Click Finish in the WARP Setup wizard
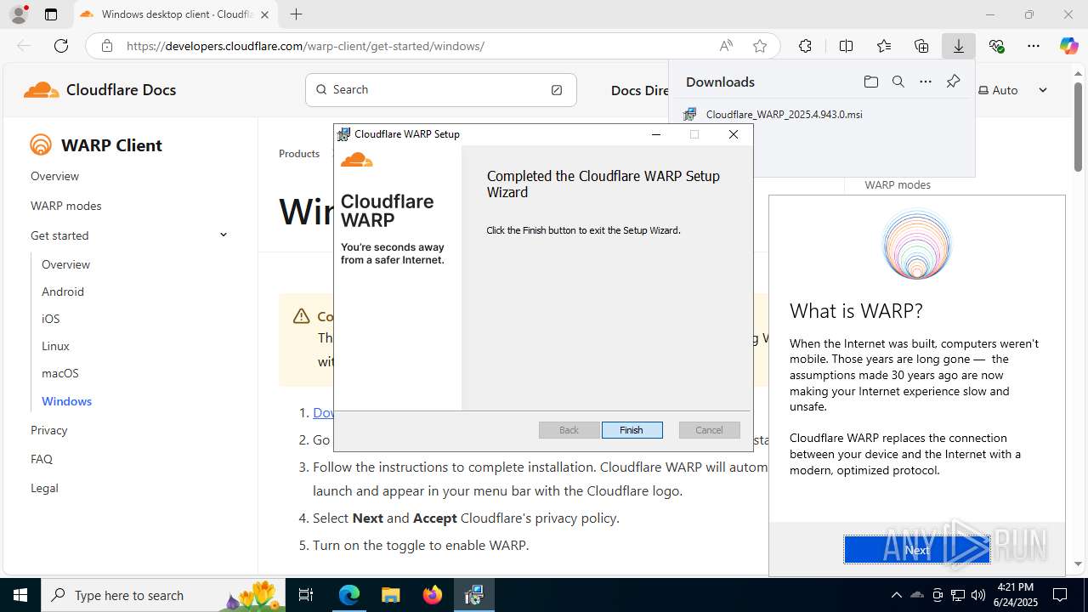The height and width of the screenshot is (612, 1088). coord(632,430)
